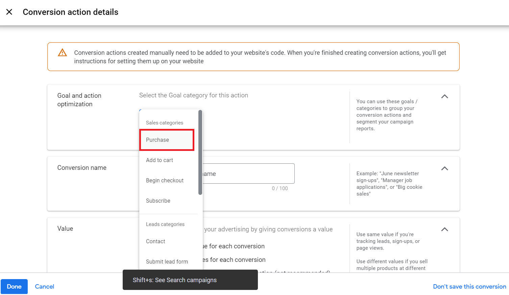Screen dimensions: 509x295
Task: Click the Leads categories header label
Action: (165, 224)
